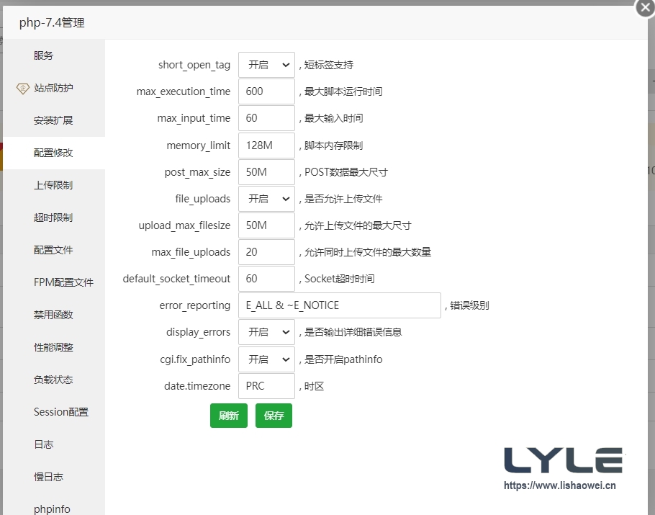This screenshot has width=655, height=515.
Task: Click the shield icon beside 站点防护
Action: [x=23, y=88]
